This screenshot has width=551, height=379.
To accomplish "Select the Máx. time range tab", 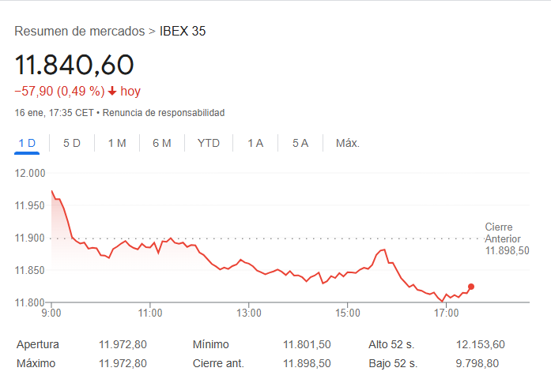I will (348, 143).
